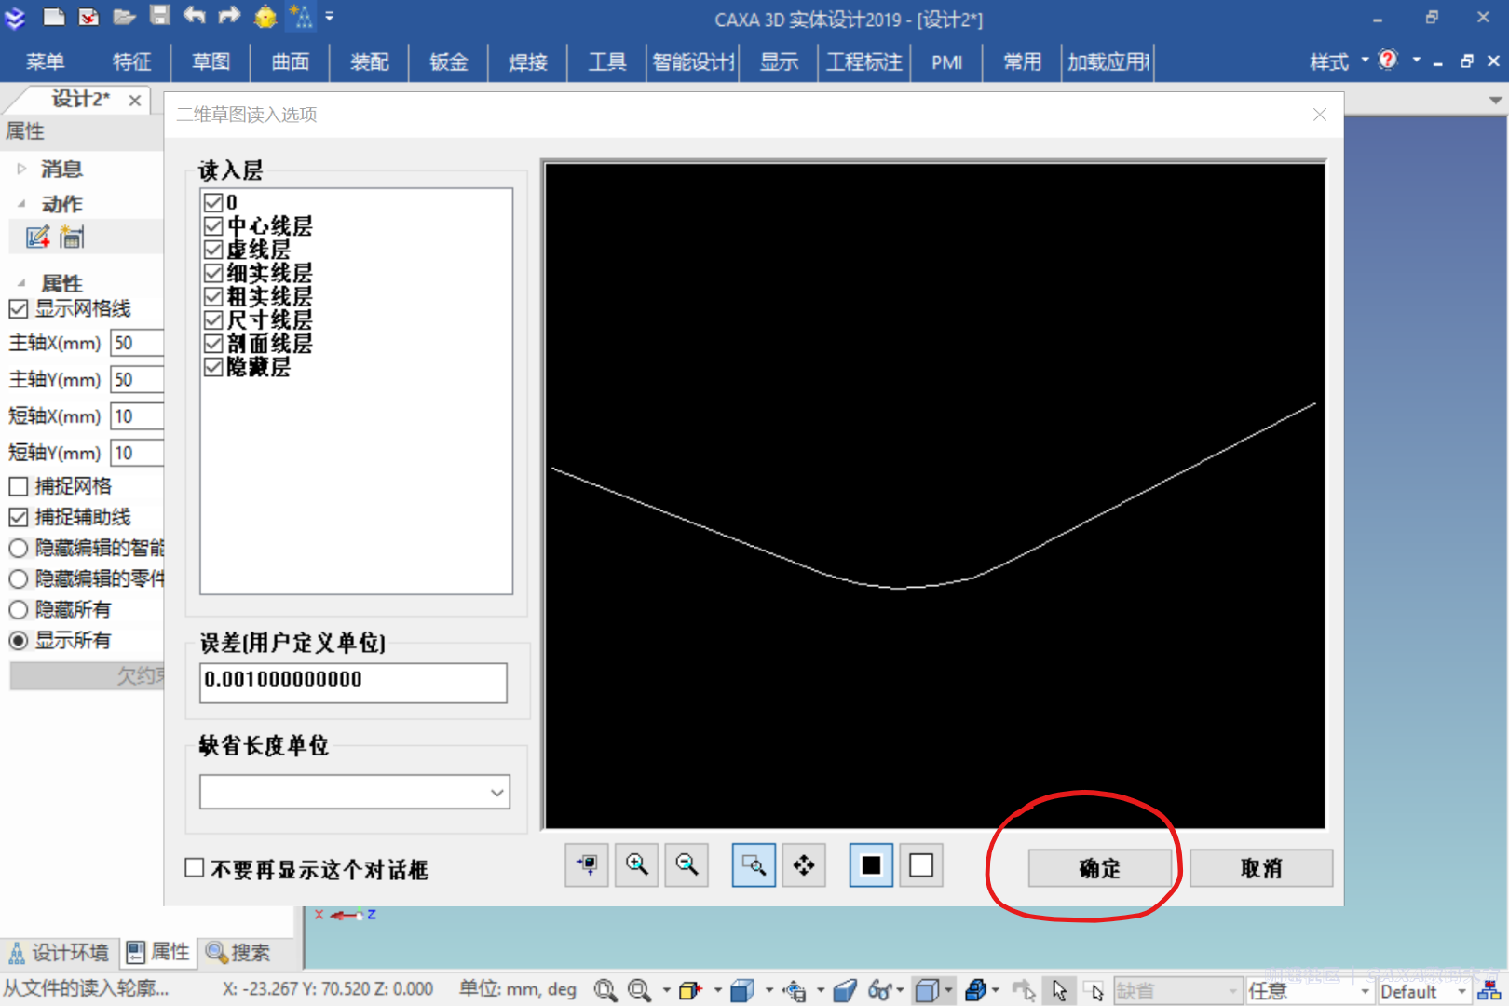Image resolution: width=1509 pixels, height=1006 pixels.
Task: Save using the floppy disk icon
Action: 160,15
